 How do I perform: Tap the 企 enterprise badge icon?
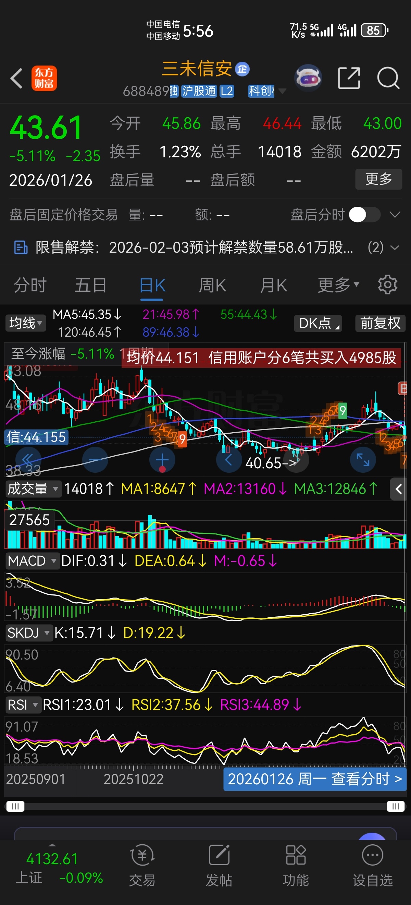[242, 69]
